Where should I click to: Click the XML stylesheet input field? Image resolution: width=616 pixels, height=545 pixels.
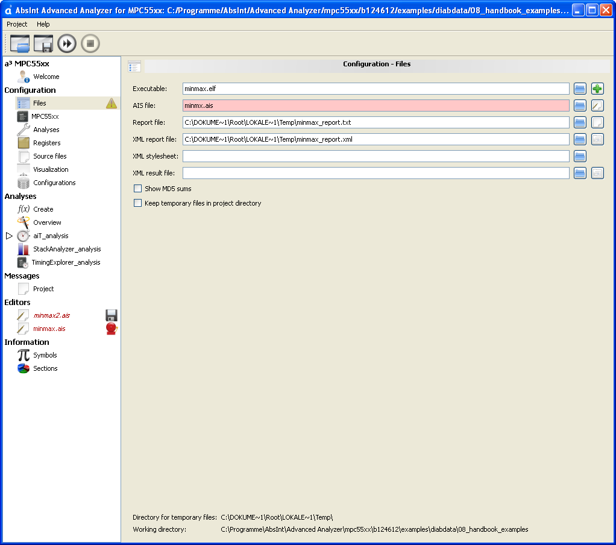376,156
